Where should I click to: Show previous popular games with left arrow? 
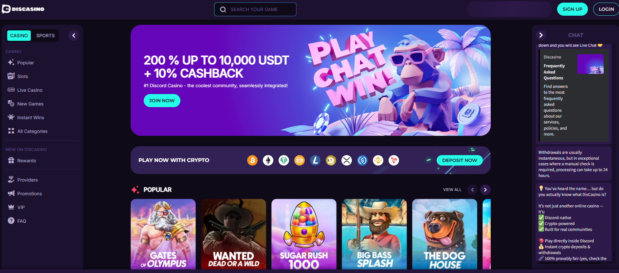pos(472,190)
